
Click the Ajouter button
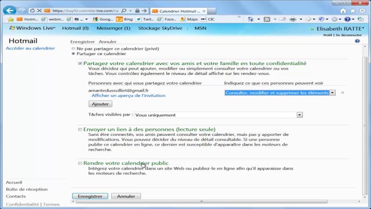coord(100,104)
